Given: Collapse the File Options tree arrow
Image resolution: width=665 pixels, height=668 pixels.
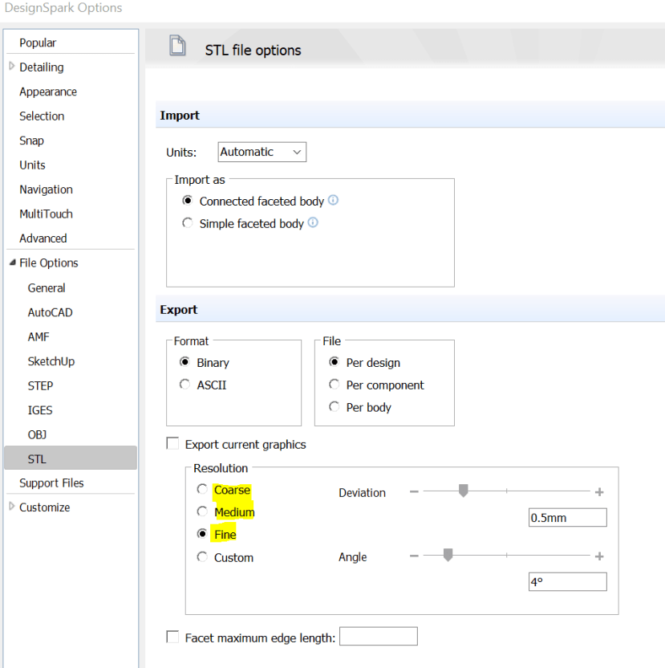Looking at the screenshot, I should pos(12,263).
